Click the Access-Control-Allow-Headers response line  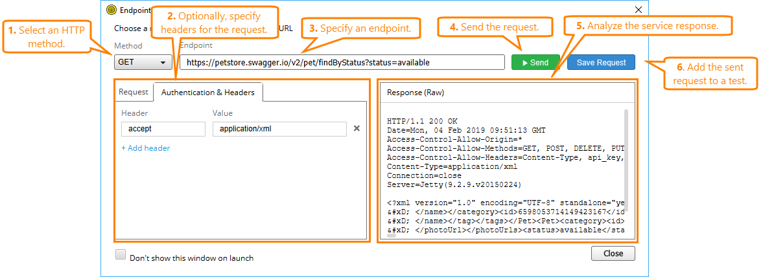coord(506,158)
